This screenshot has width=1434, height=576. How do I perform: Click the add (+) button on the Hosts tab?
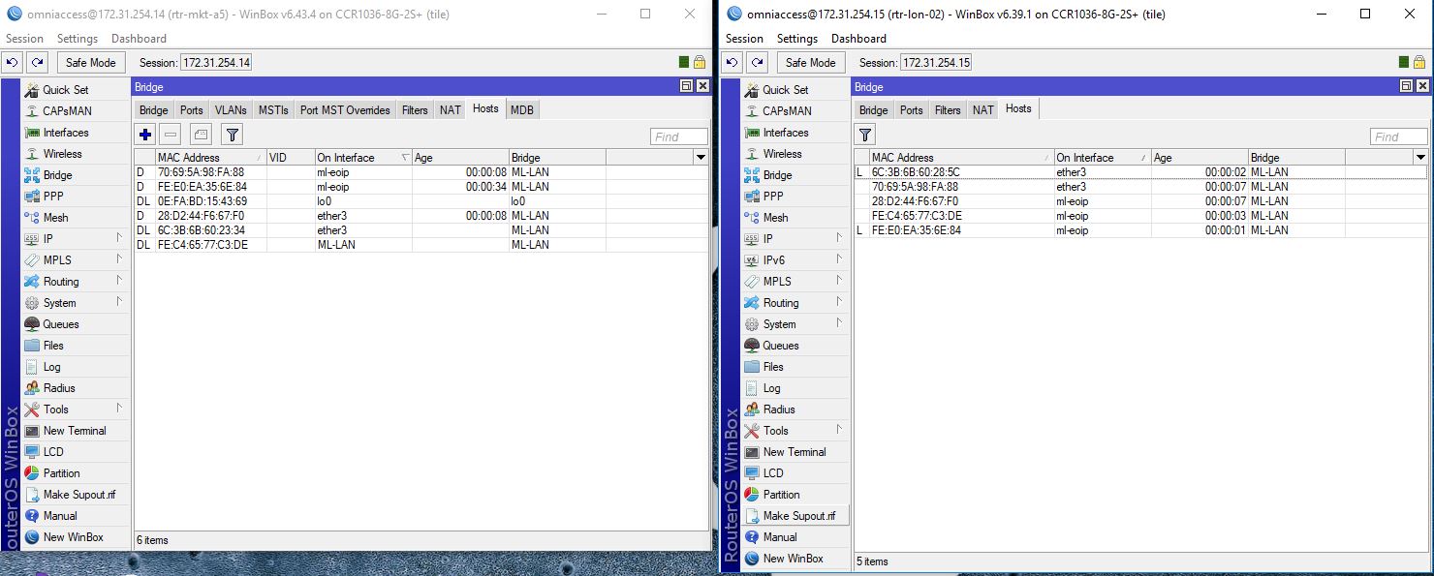coord(143,134)
